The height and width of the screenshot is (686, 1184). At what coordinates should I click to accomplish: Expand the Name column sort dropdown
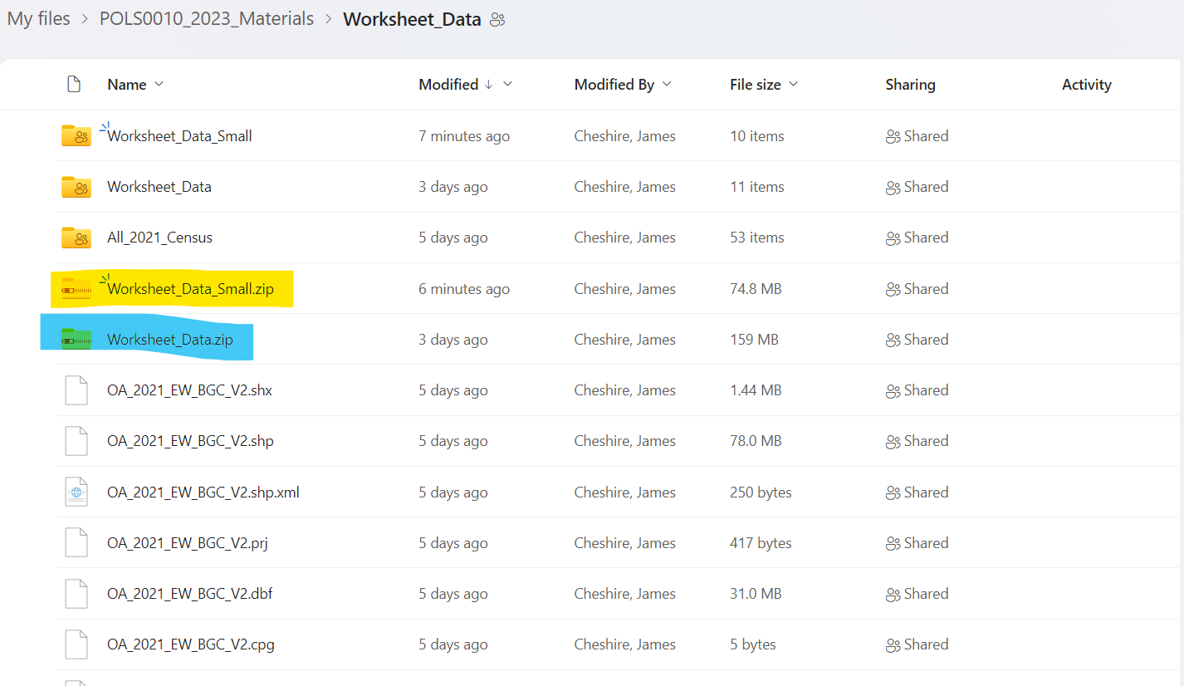[x=159, y=85]
